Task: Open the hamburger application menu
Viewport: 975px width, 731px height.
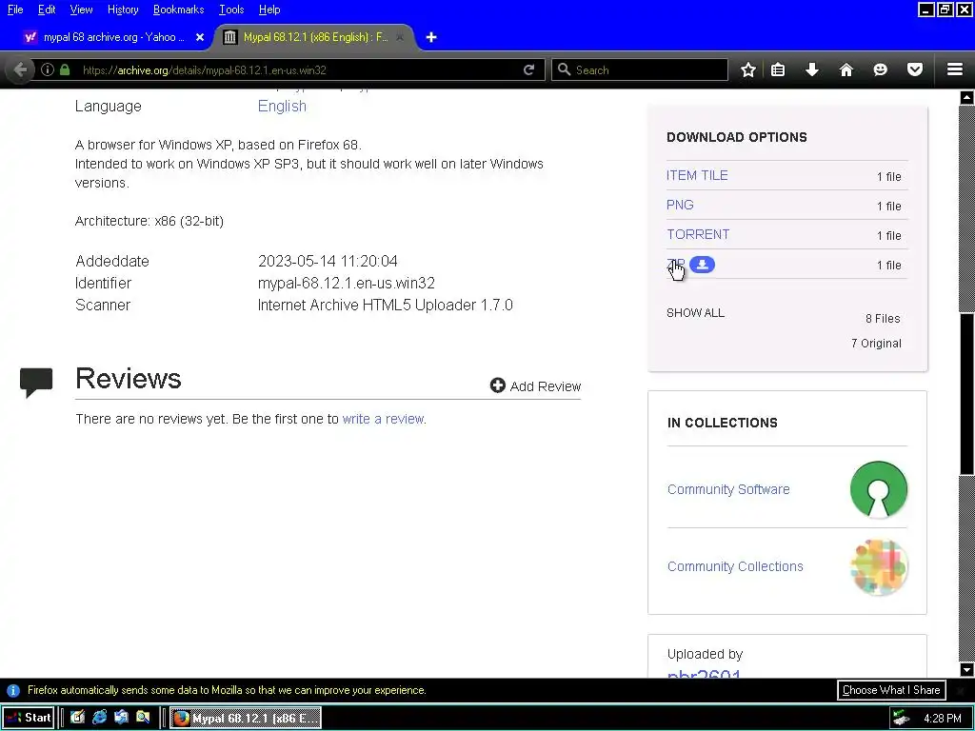Action: [955, 69]
